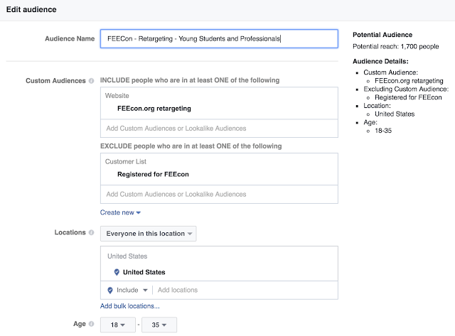Select the United States location entry
The height and width of the screenshot is (336, 455).
click(144, 272)
